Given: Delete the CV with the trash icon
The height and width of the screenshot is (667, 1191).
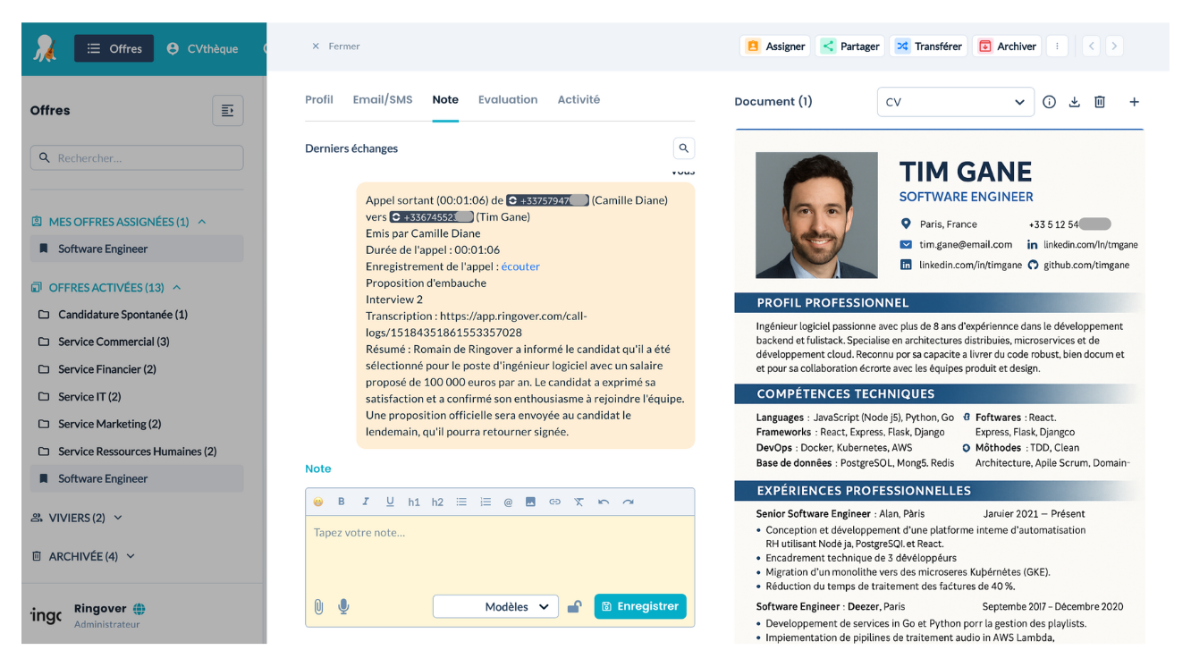Looking at the screenshot, I should pyautogui.click(x=1100, y=101).
